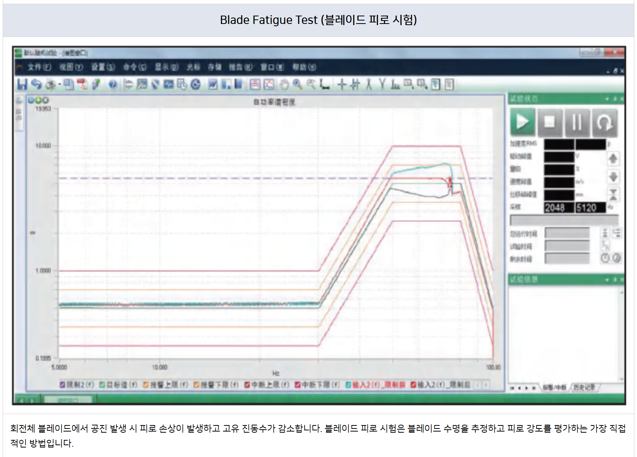The height and width of the screenshot is (457, 637).
Task: Click the stop button in test status panel
Action: click(x=550, y=122)
